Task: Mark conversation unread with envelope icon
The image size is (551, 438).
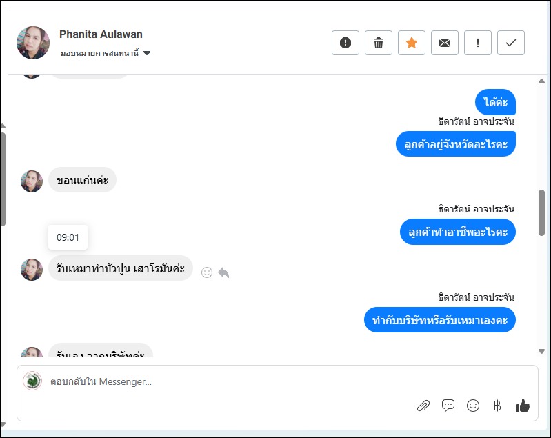Action: click(x=445, y=43)
